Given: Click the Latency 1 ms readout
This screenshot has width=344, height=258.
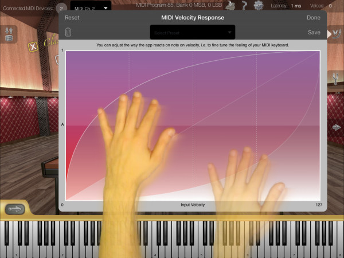Looking at the screenshot, I should 286,6.
